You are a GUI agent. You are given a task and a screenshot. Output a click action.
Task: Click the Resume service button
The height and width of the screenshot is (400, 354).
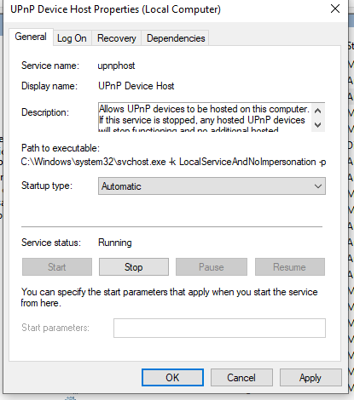point(290,267)
